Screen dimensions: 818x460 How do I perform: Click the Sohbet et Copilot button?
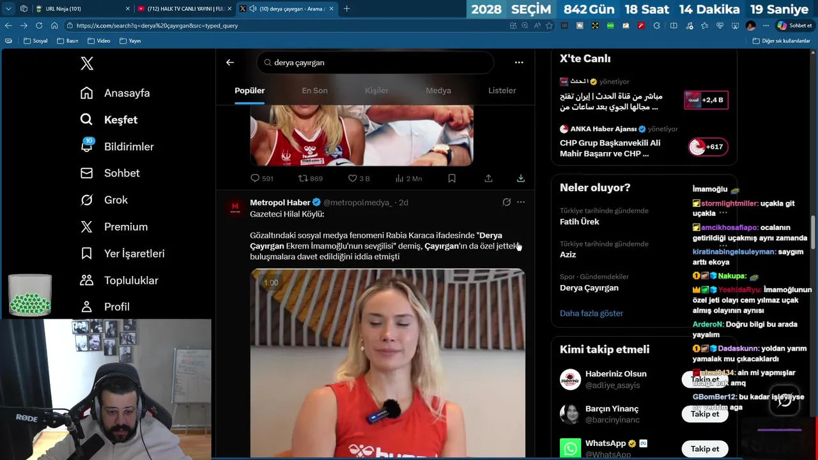[x=794, y=26]
